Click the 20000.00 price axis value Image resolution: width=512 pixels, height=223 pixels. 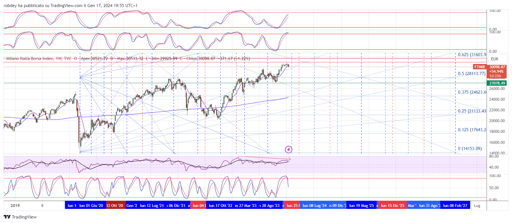497,121
